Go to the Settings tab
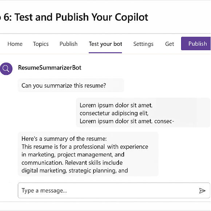The height and width of the screenshot is (211, 211). pos(143,44)
